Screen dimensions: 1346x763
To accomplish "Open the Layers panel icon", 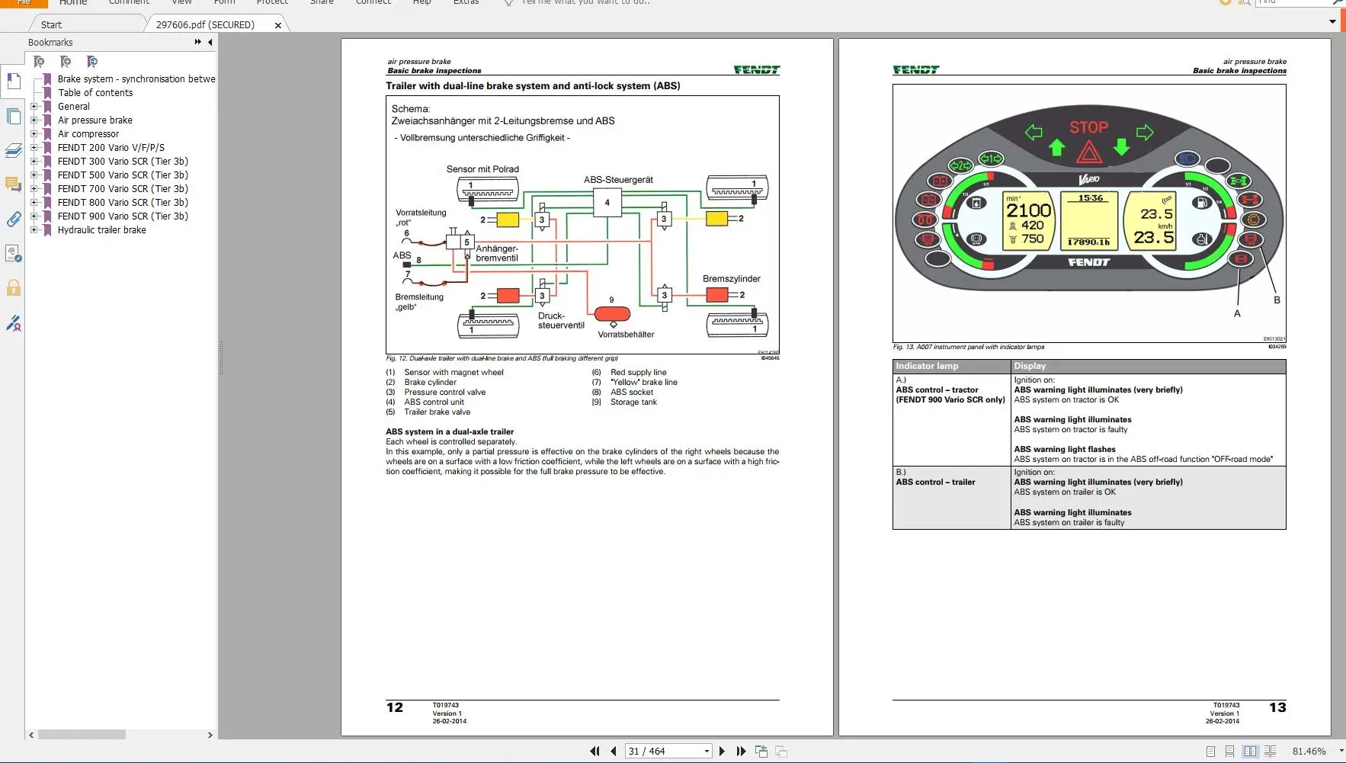I will tap(13, 151).
